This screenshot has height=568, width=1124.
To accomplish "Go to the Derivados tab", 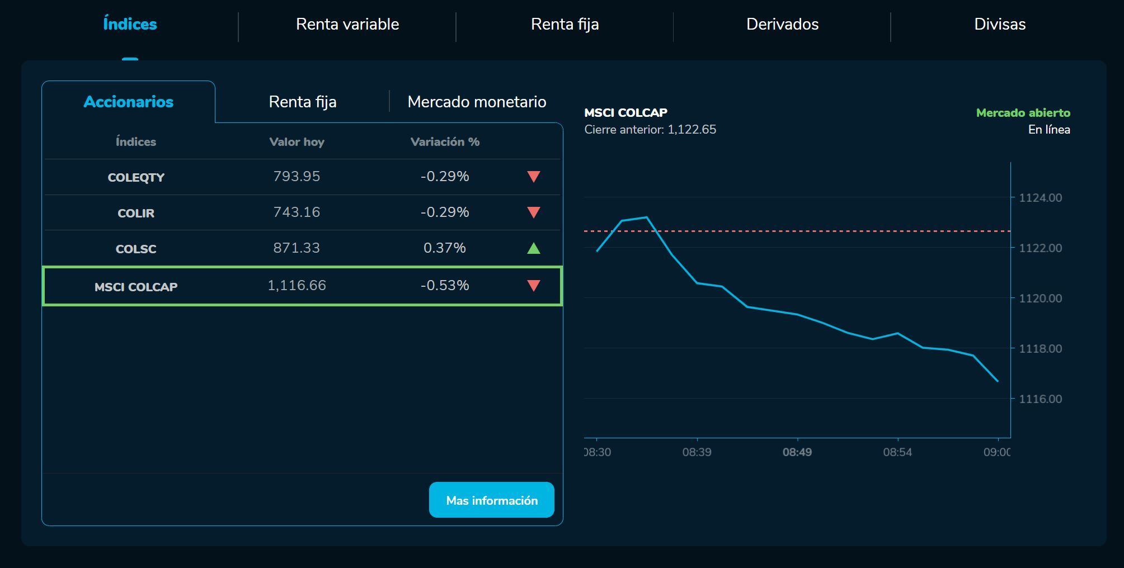I will [782, 24].
